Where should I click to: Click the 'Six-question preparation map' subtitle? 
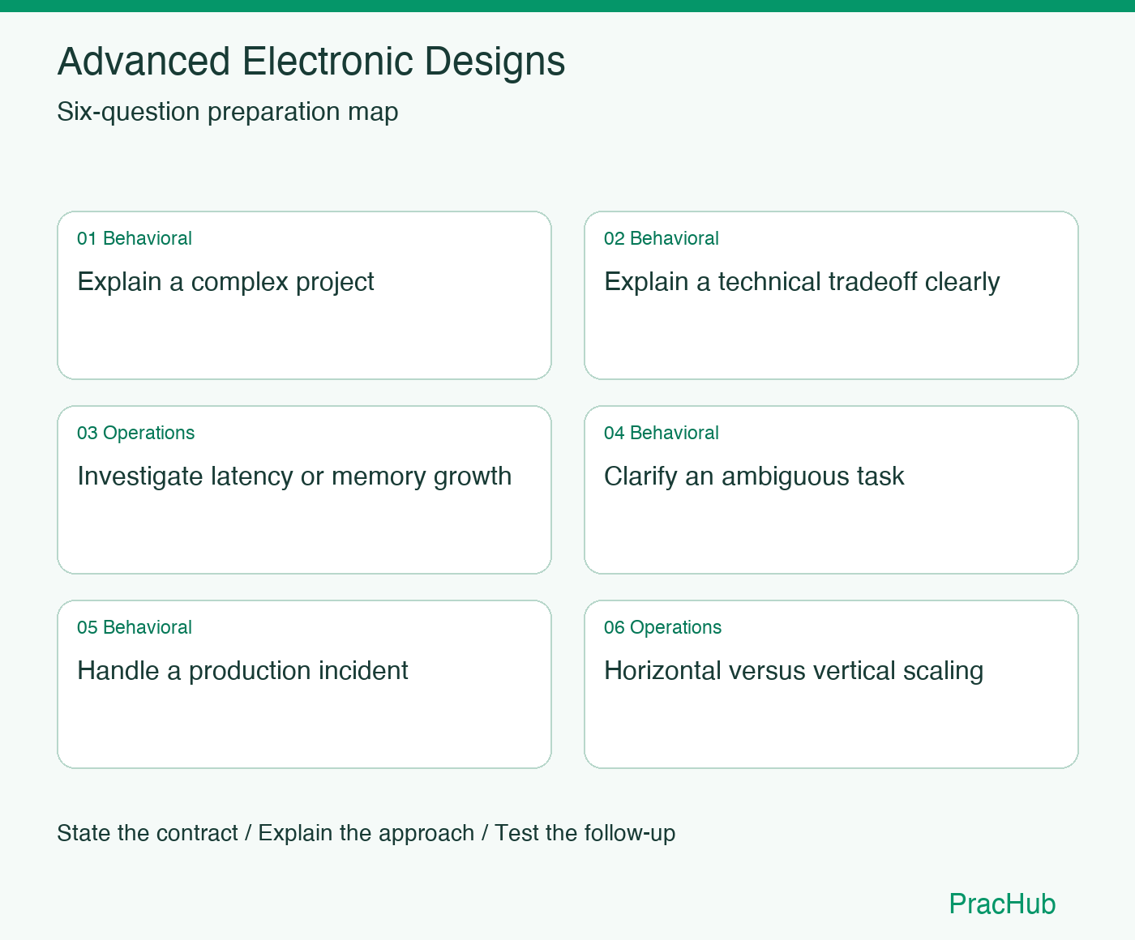click(228, 112)
